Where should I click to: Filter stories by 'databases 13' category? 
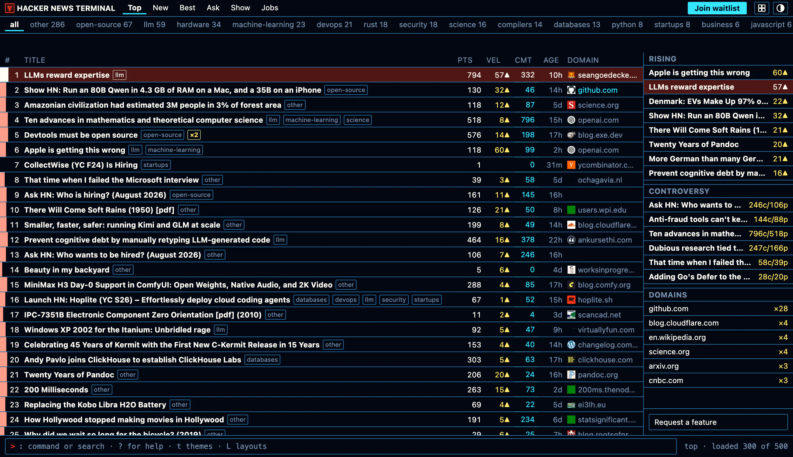[x=577, y=24]
